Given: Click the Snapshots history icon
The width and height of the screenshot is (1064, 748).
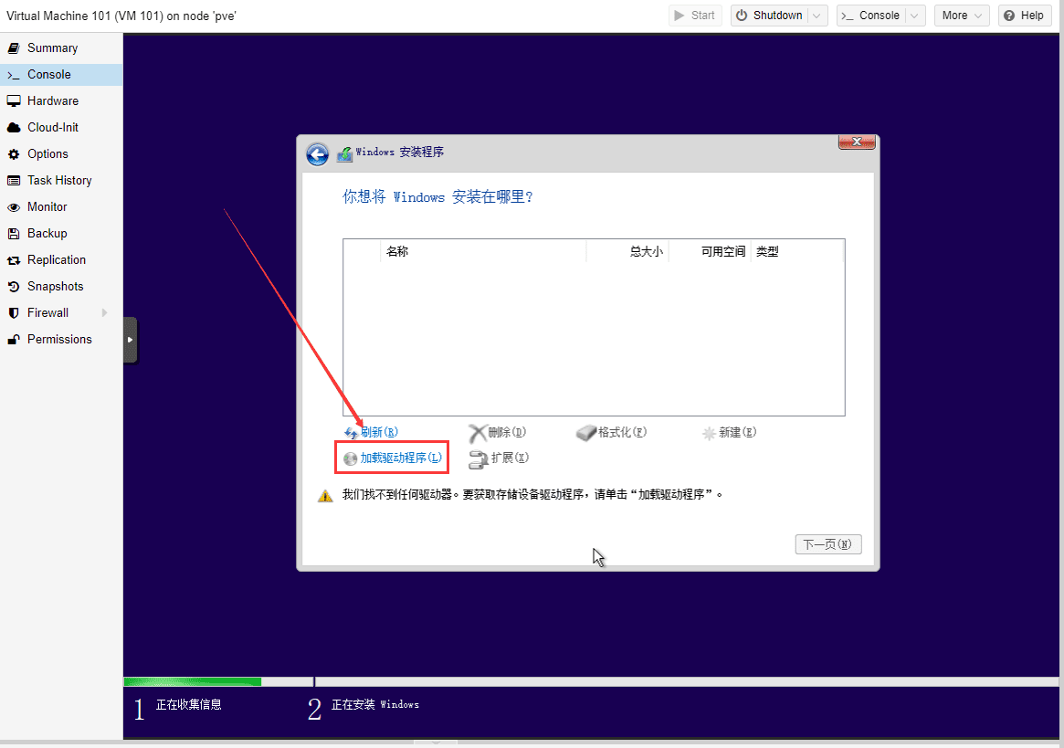Looking at the screenshot, I should pyautogui.click(x=14, y=287).
